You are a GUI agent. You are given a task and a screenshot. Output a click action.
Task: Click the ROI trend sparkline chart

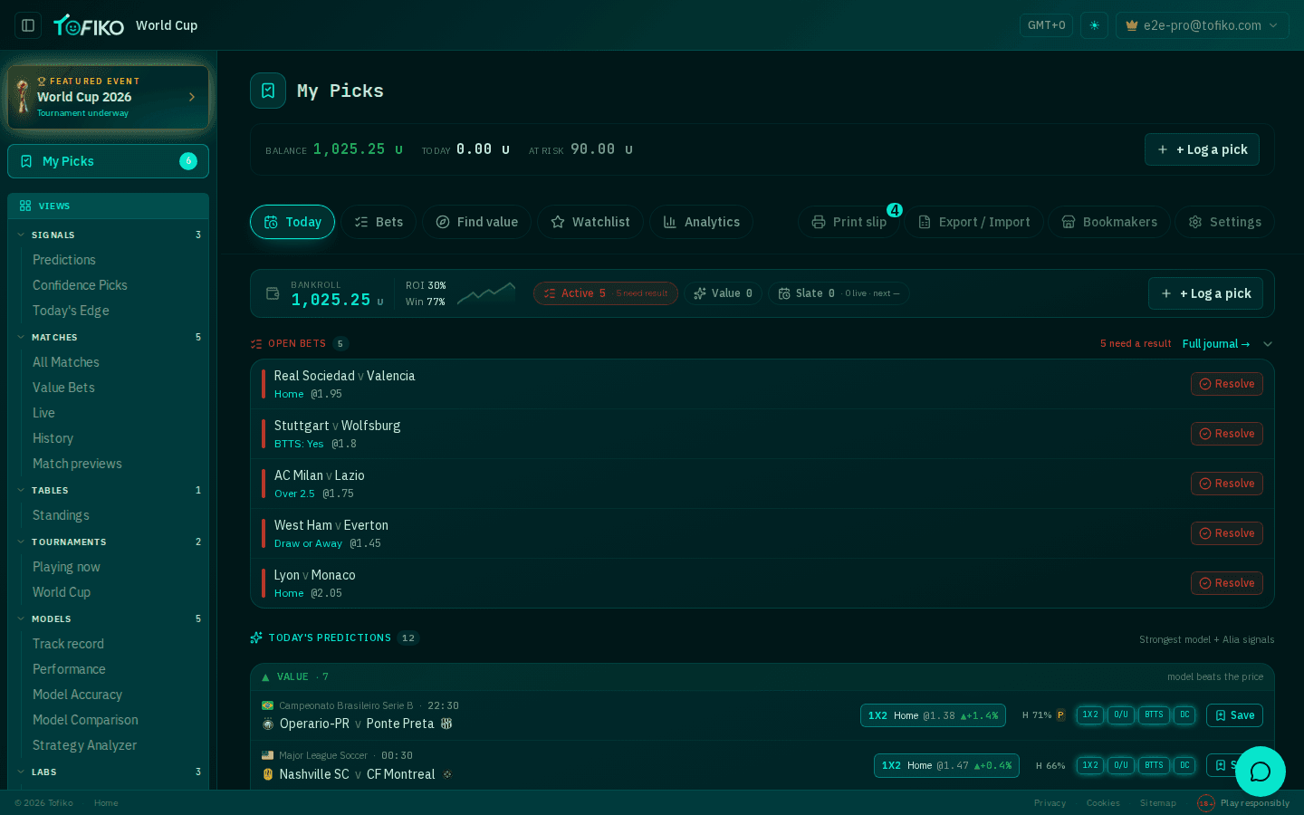click(486, 292)
